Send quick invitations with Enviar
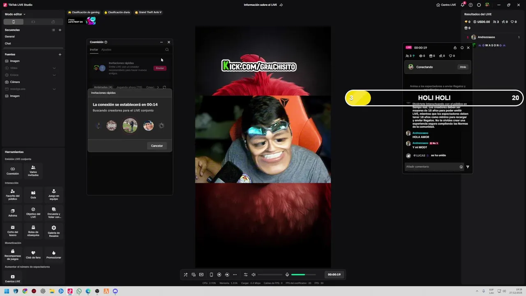 [x=160, y=68]
